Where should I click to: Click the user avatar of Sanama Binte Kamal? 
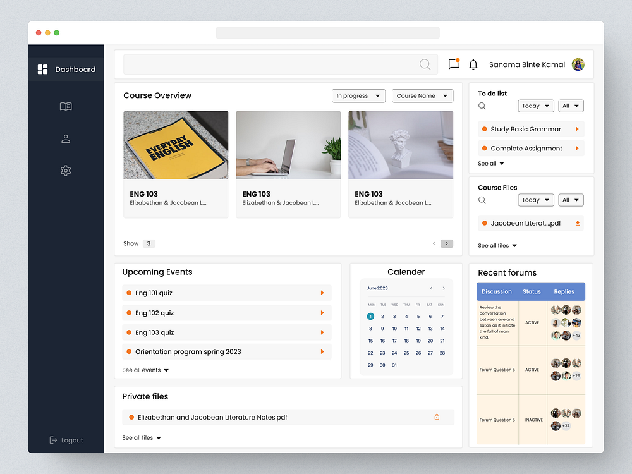[578, 64]
